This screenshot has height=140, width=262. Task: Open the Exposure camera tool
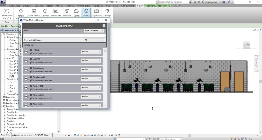click(x=96, y=11)
